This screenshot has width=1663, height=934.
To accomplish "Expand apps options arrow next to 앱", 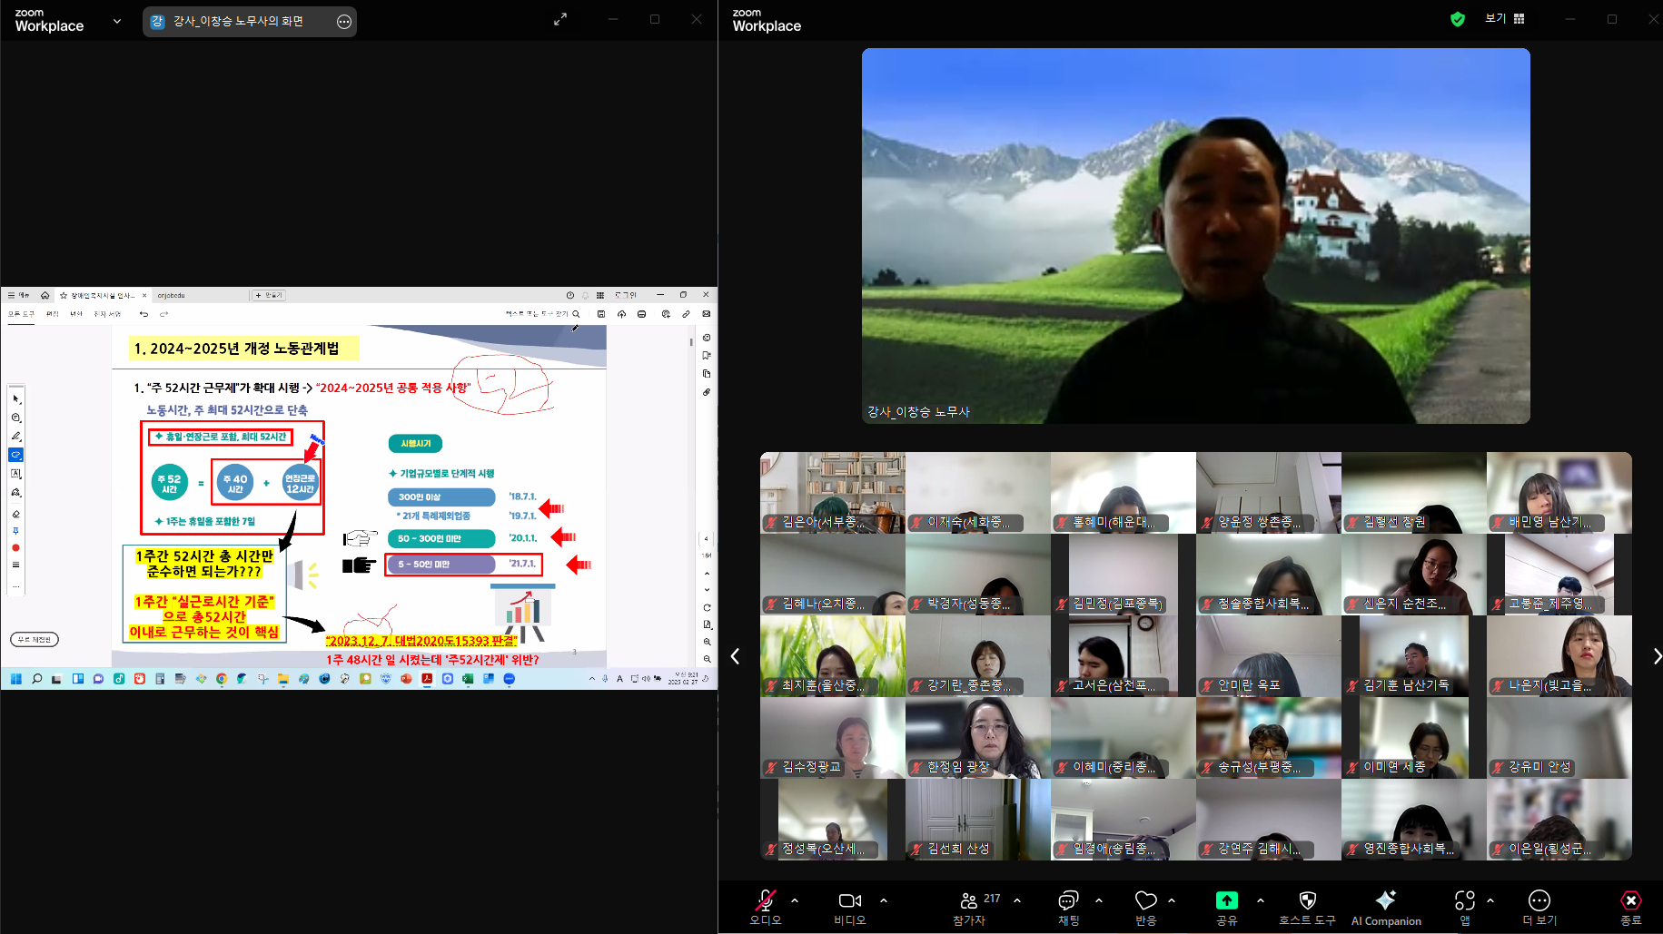I will click(x=1490, y=900).
